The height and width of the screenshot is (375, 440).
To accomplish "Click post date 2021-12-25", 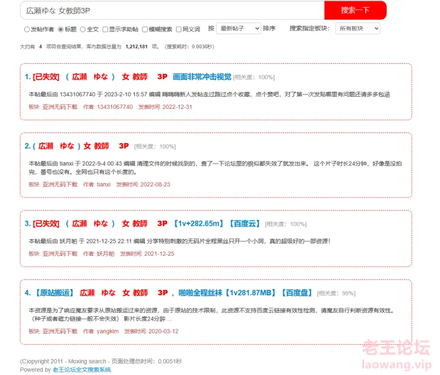I will click(x=159, y=253).
